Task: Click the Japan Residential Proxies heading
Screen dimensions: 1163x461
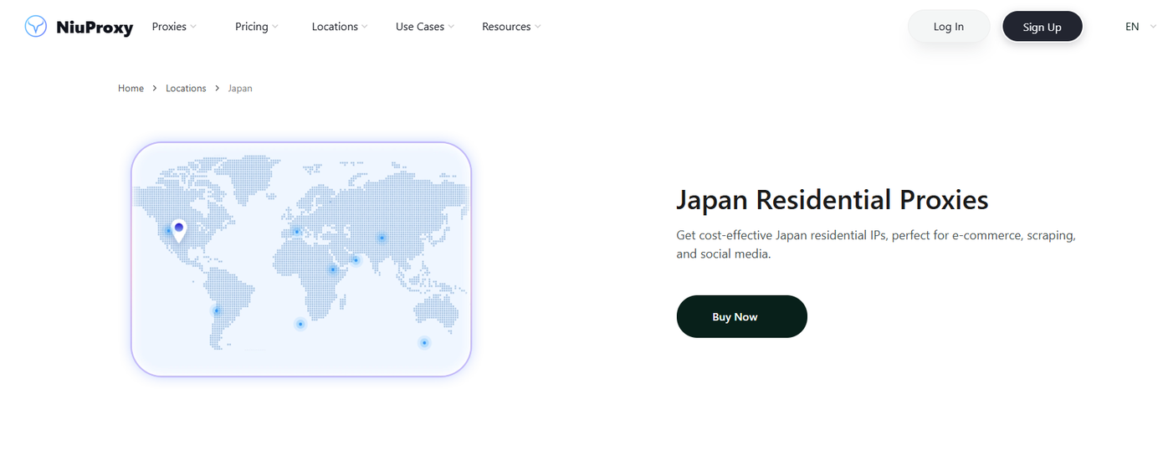Action: point(833,200)
